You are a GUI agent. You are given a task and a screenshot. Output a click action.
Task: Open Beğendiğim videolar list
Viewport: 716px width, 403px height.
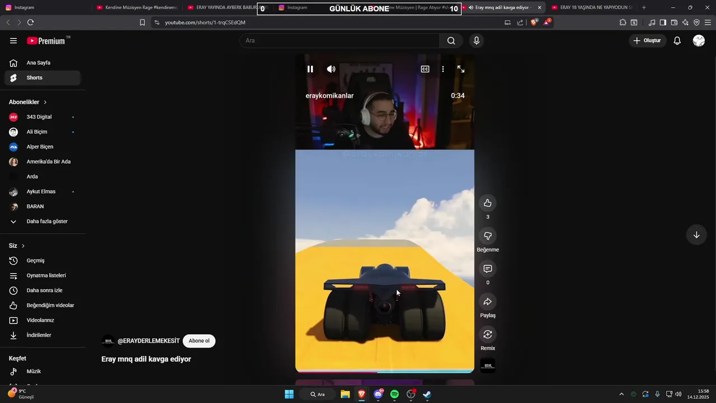click(43, 305)
